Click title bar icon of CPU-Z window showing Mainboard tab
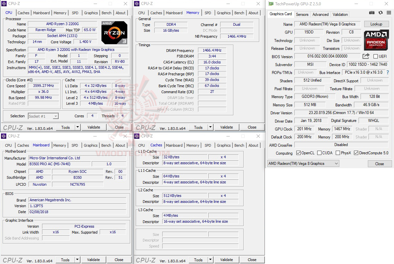The width and height of the screenshot is (394, 264). coord(4,136)
